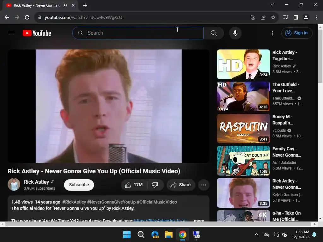Image resolution: width=323 pixels, height=242 pixels.
Task: Click 'Boney M - Rasputin' title
Action: click(283, 119)
